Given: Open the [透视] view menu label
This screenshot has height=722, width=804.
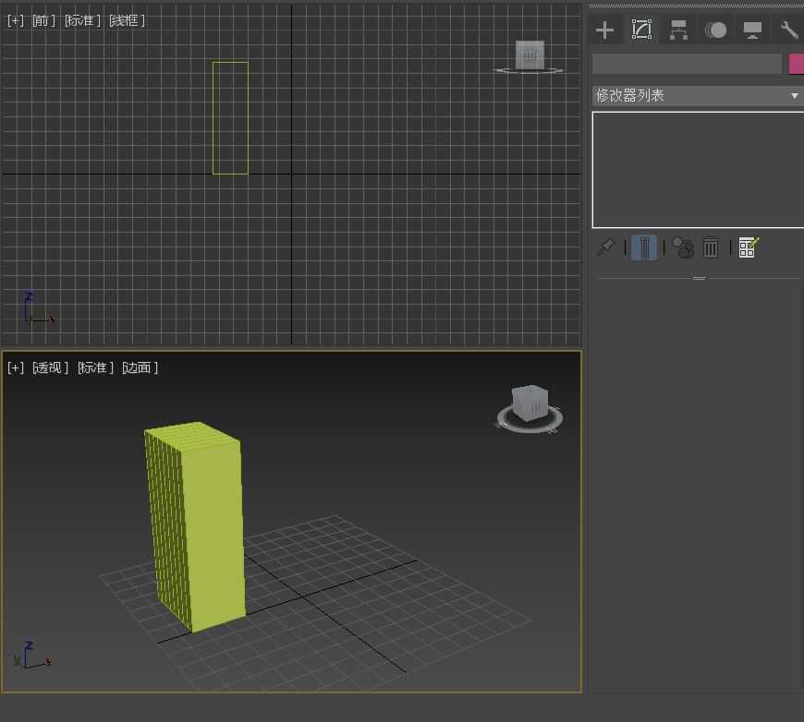Looking at the screenshot, I should pos(51,367).
